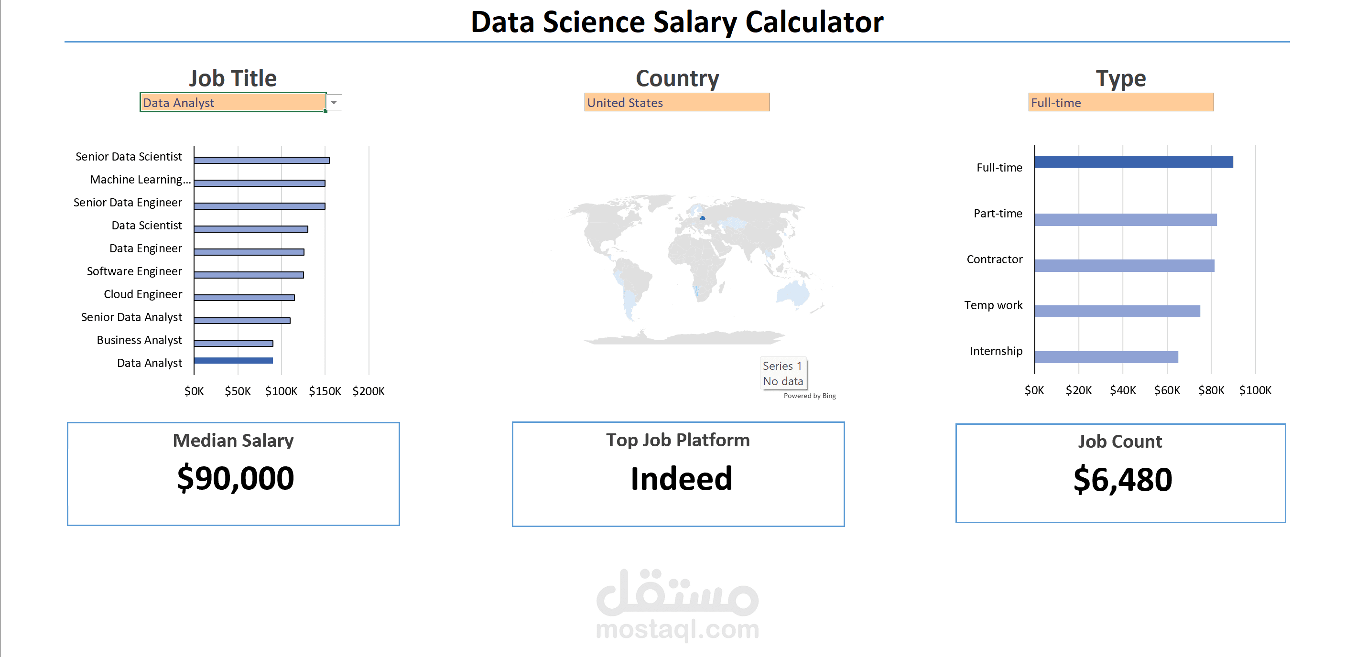Select the Full-time type field
This screenshot has width=1356, height=657.
(1120, 103)
